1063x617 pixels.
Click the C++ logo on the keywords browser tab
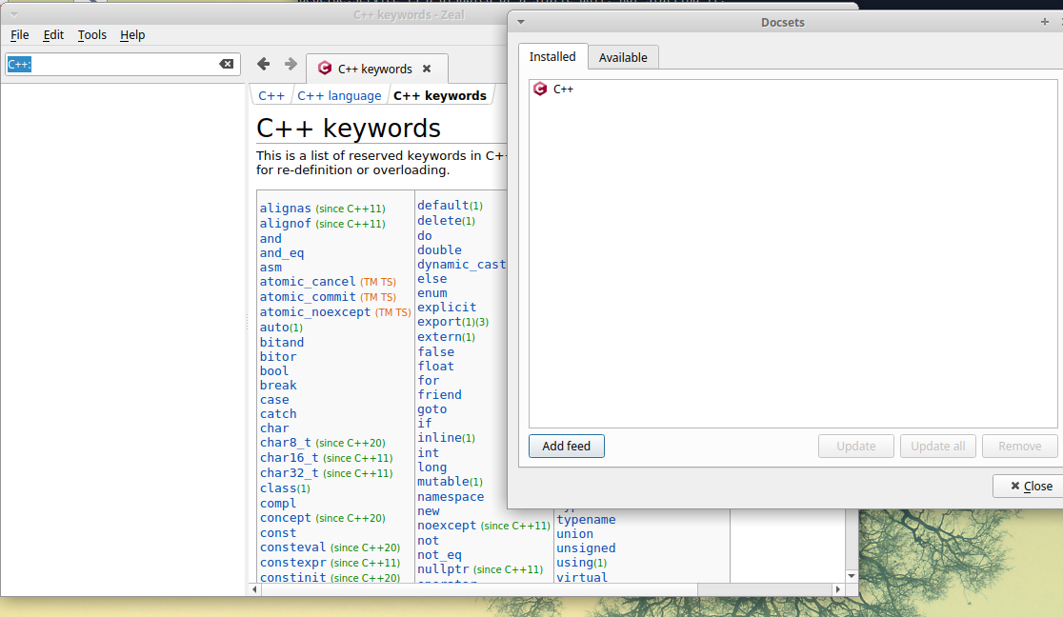(x=324, y=68)
